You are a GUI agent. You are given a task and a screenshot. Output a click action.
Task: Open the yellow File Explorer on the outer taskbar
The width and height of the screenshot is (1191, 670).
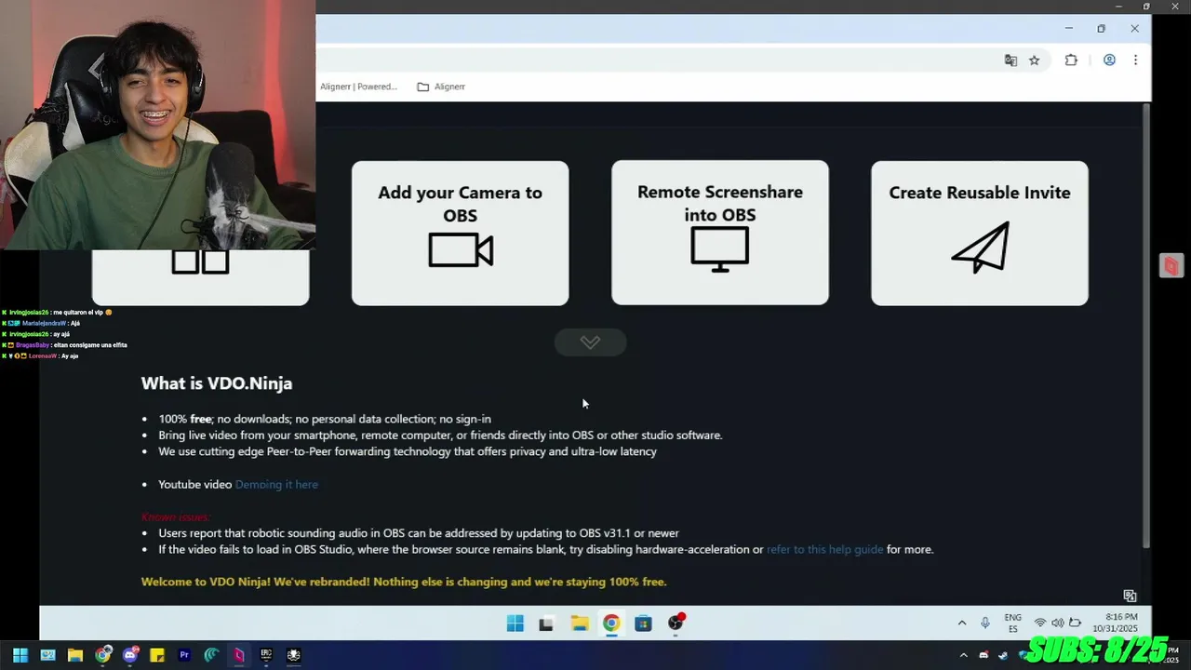[x=75, y=655]
